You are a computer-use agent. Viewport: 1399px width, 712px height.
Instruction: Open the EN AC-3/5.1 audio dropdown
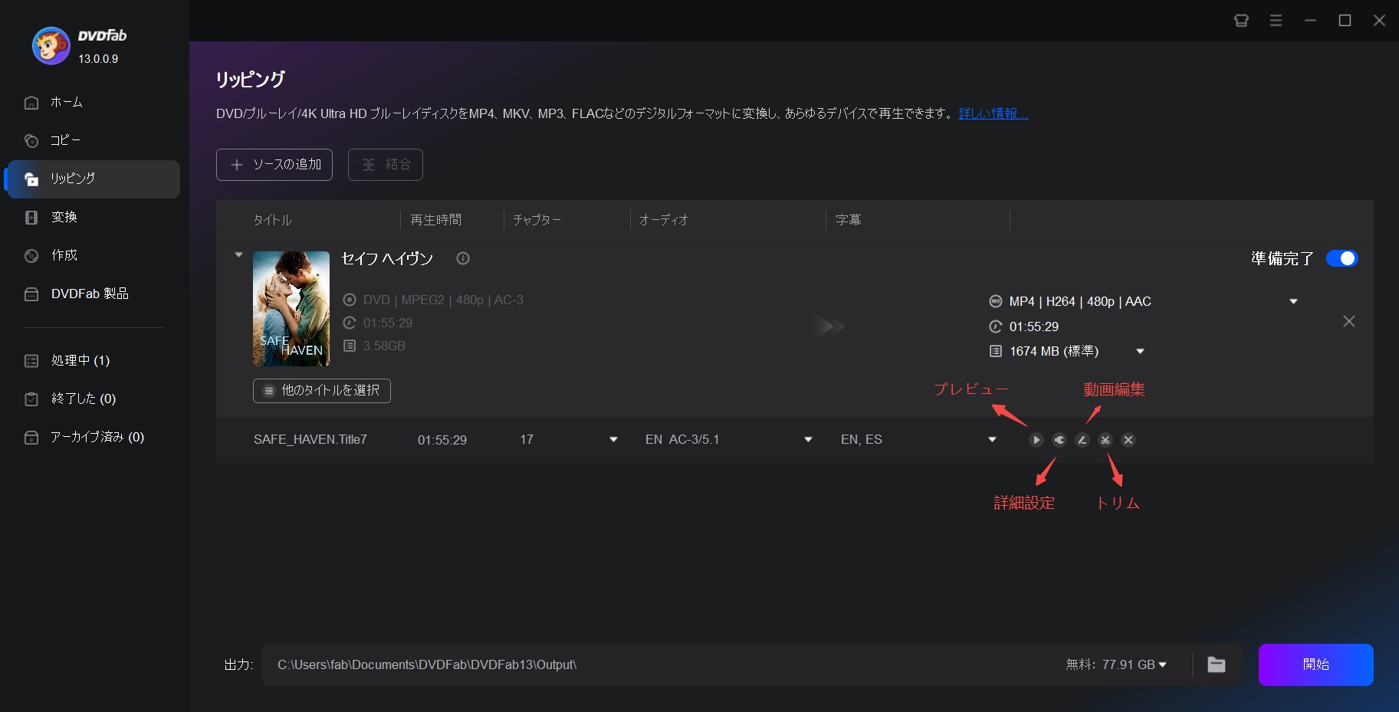tap(808, 439)
